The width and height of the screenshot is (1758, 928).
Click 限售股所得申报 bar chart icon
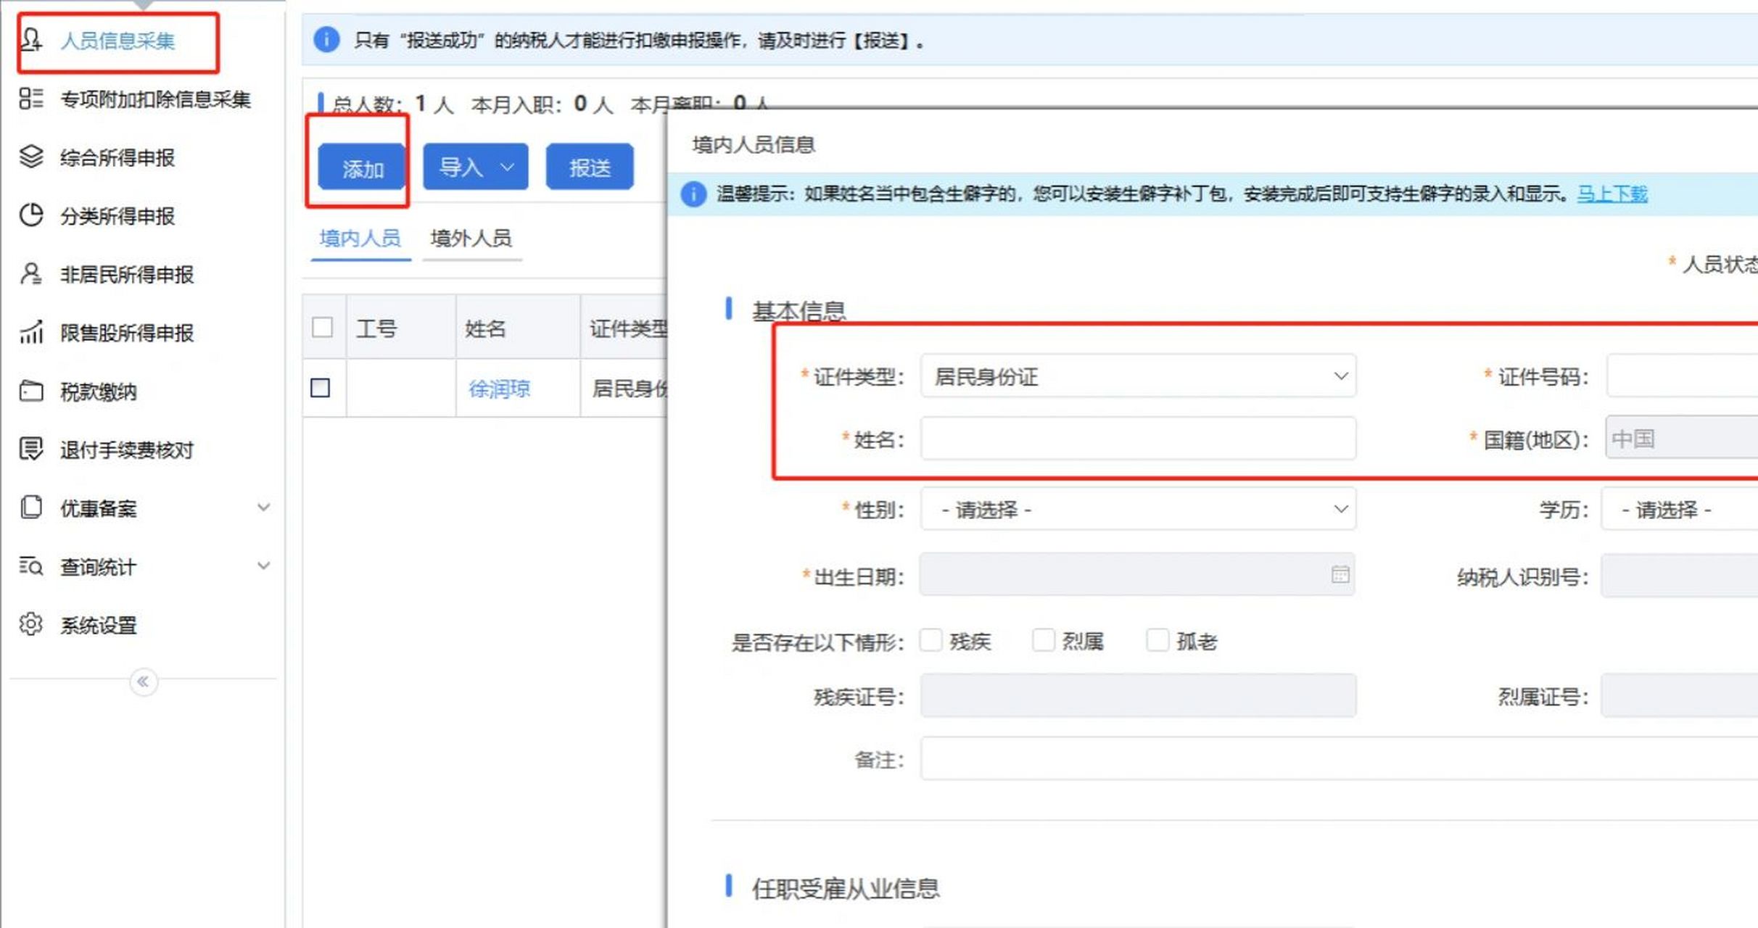(31, 332)
